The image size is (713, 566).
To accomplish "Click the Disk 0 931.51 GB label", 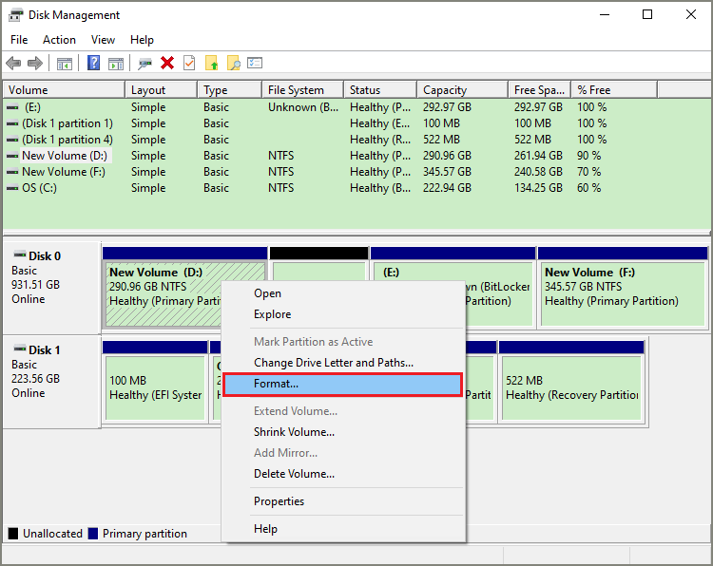I will click(x=35, y=285).
